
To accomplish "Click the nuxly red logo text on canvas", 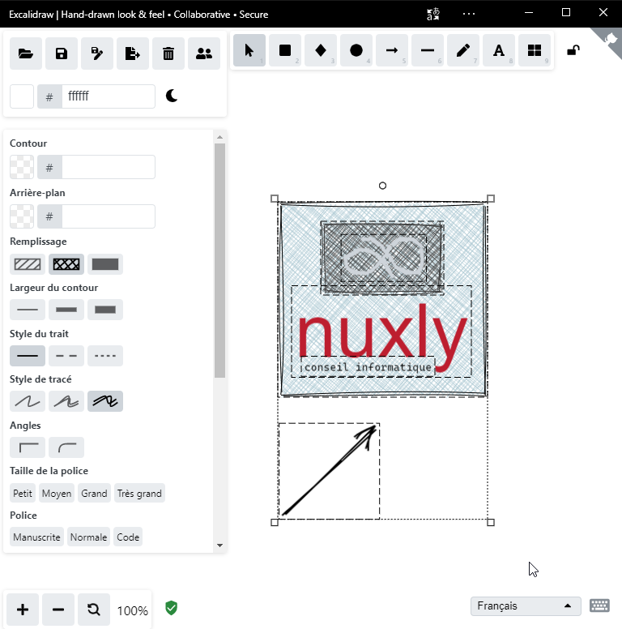I will point(382,336).
